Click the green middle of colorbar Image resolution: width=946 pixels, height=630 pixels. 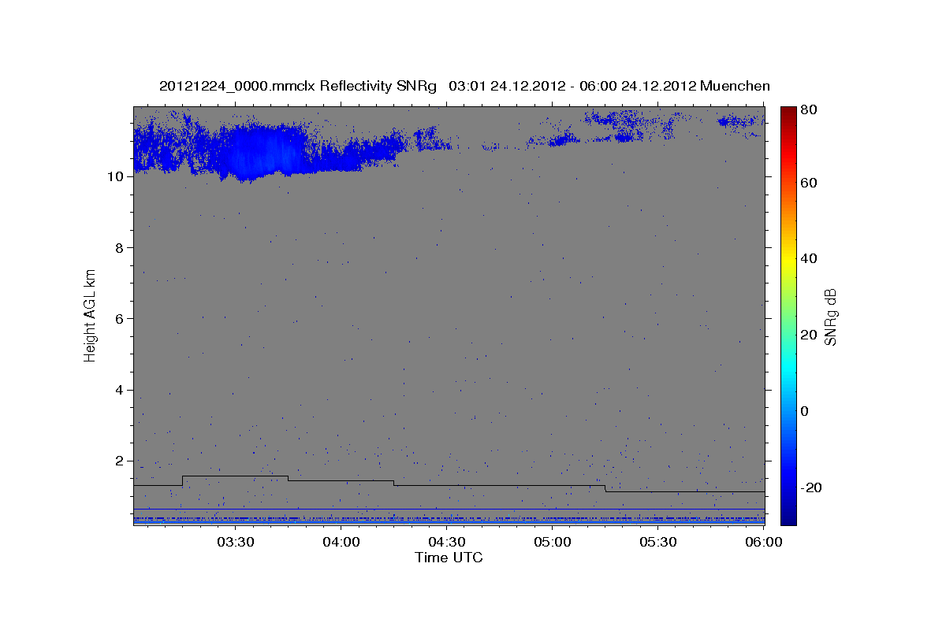[788, 315]
